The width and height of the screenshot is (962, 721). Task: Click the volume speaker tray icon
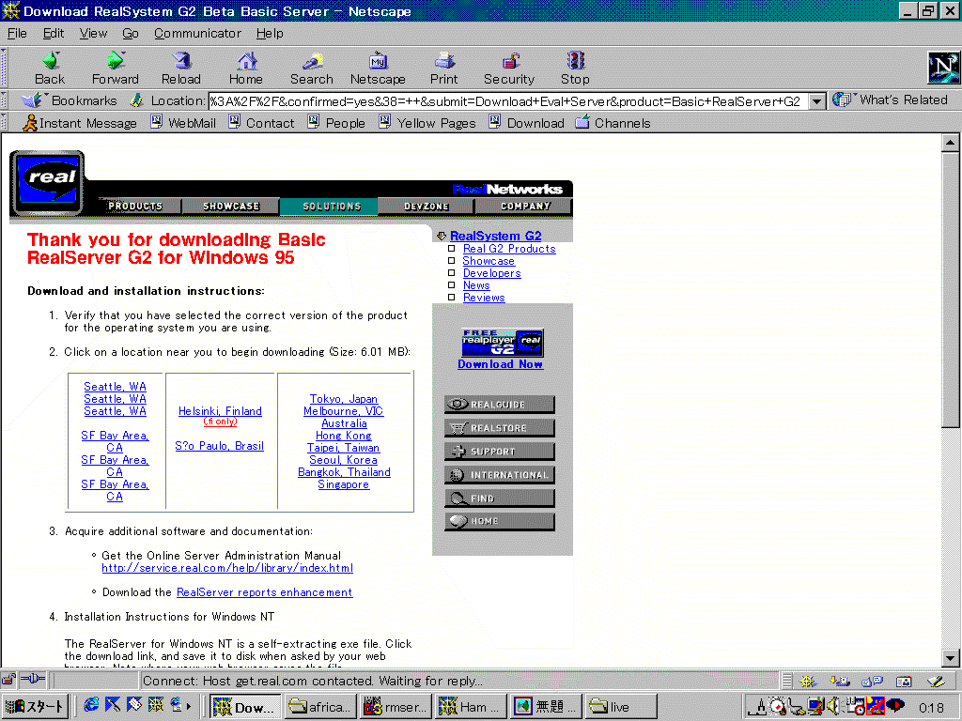(833, 706)
